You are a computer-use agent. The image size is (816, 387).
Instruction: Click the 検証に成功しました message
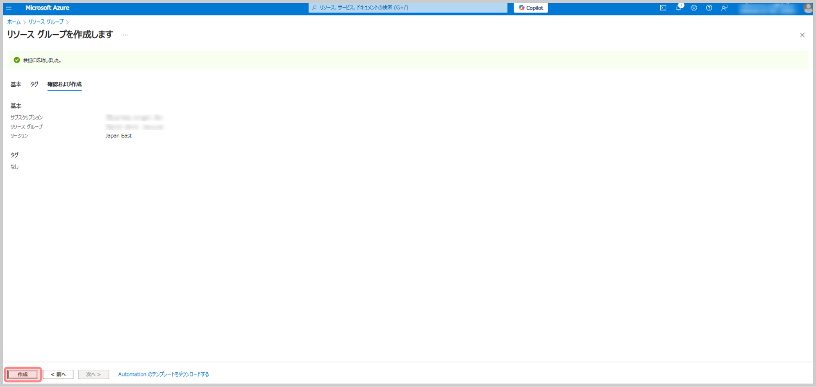(x=42, y=60)
